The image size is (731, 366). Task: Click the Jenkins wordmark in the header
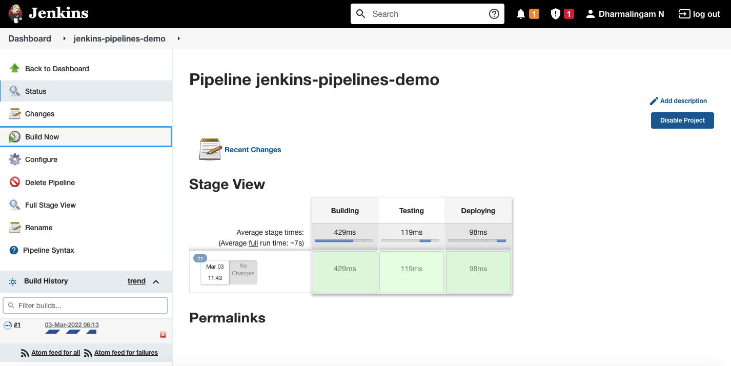[58, 13]
